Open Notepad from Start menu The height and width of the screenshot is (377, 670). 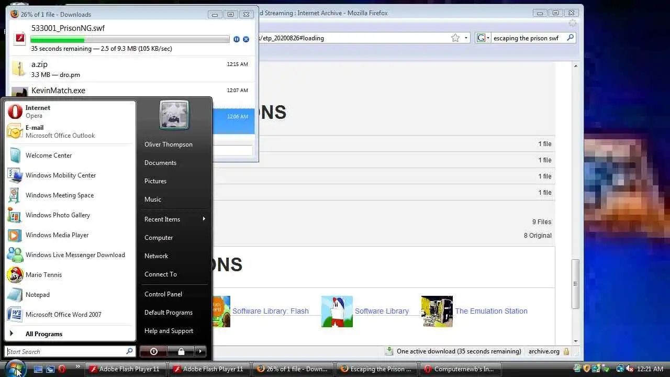(x=70, y=295)
